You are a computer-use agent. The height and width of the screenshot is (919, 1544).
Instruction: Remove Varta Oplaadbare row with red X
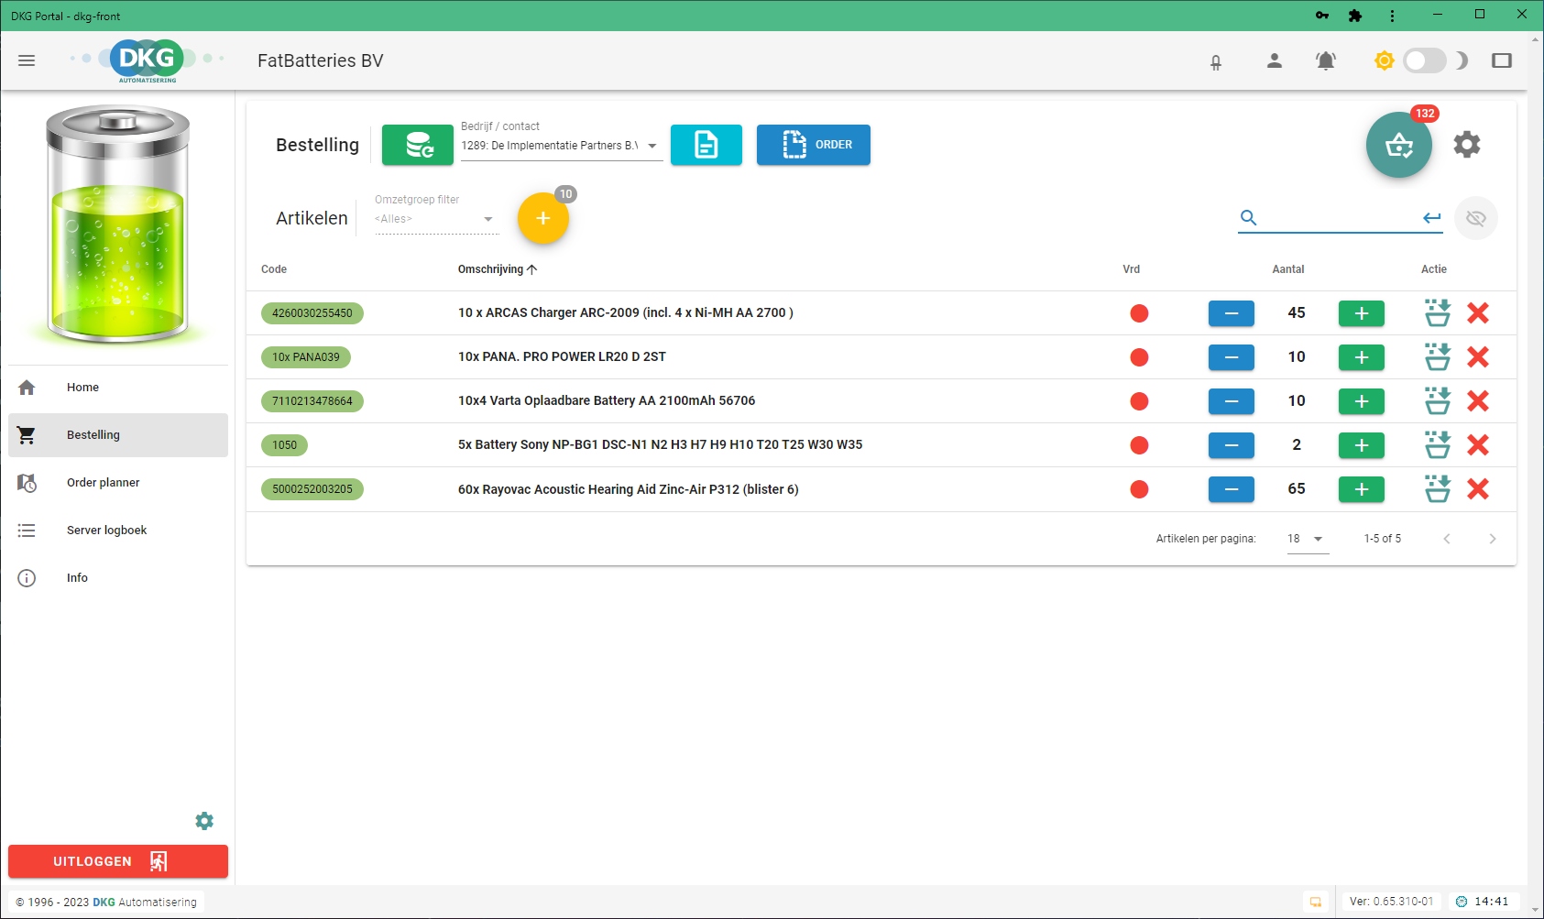1478,401
